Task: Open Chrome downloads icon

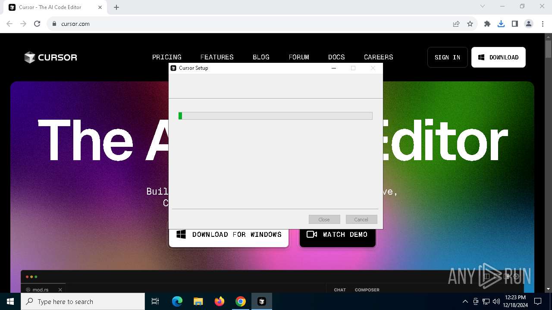Action: pyautogui.click(x=501, y=24)
